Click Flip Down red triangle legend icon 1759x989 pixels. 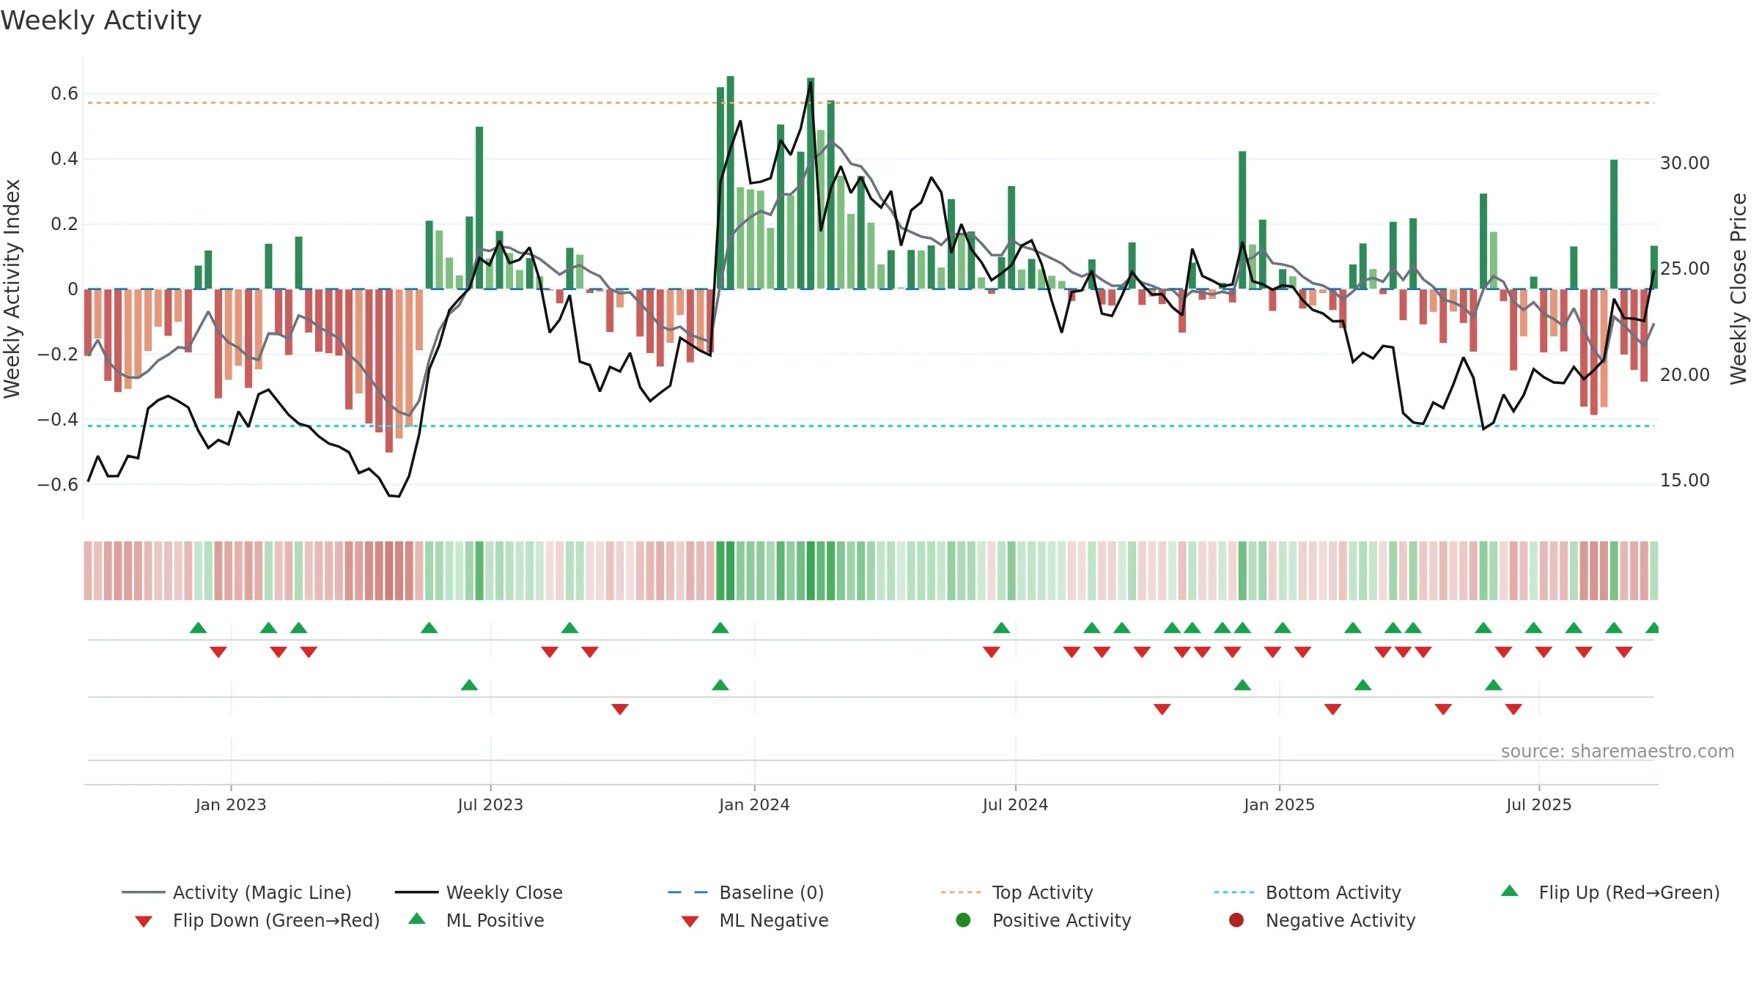click(x=144, y=922)
